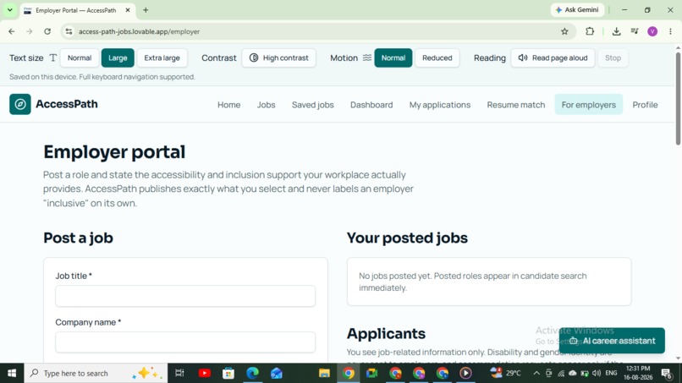This screenshot has width=682, height=383.
Task: Focus the Company name input field
Action: point(185,342)
